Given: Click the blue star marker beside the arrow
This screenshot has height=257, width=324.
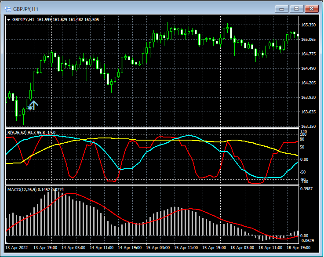Looking at the screenshot, I should pyautogui.click(x=29, y=107).
